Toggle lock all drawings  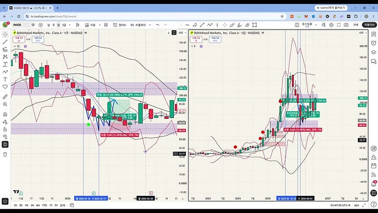[x=5, y=129]
